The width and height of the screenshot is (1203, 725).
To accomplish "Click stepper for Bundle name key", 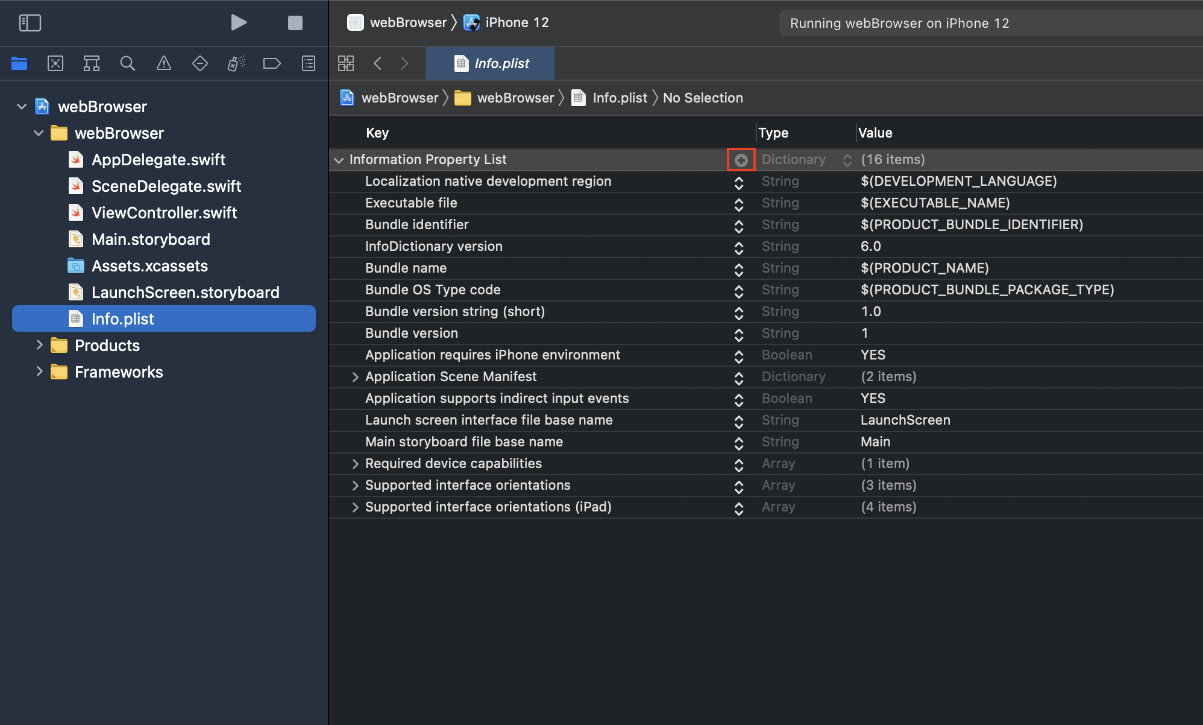I will pos(739,270).
